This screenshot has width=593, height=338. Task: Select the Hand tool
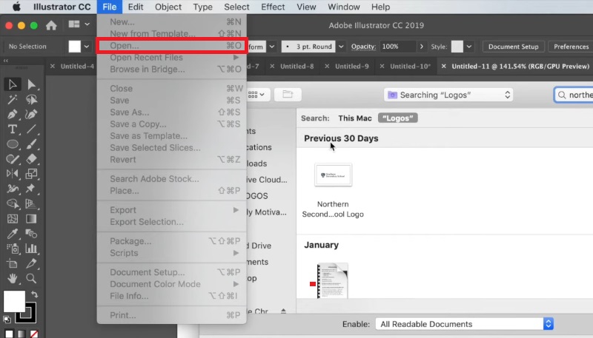point(13,278)
